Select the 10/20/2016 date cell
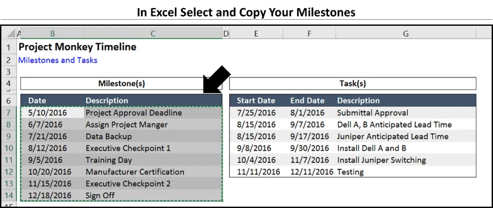Screen dimensions: 493x208 click(x=53, y=172)
